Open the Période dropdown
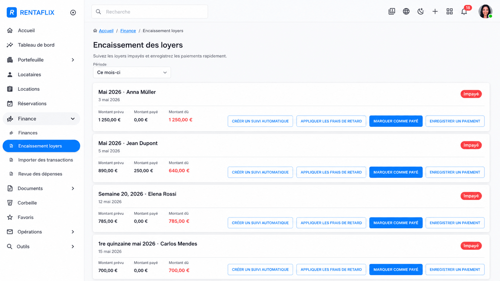500x281 pixels. click(132, 73)
